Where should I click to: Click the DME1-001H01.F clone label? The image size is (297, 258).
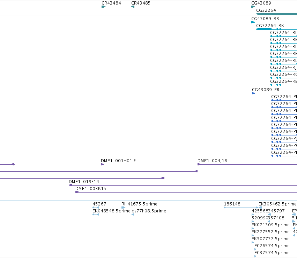118,161
